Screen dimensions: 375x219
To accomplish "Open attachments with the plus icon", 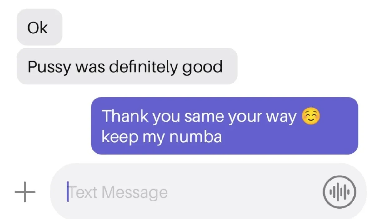I will (x=25, y=191).
